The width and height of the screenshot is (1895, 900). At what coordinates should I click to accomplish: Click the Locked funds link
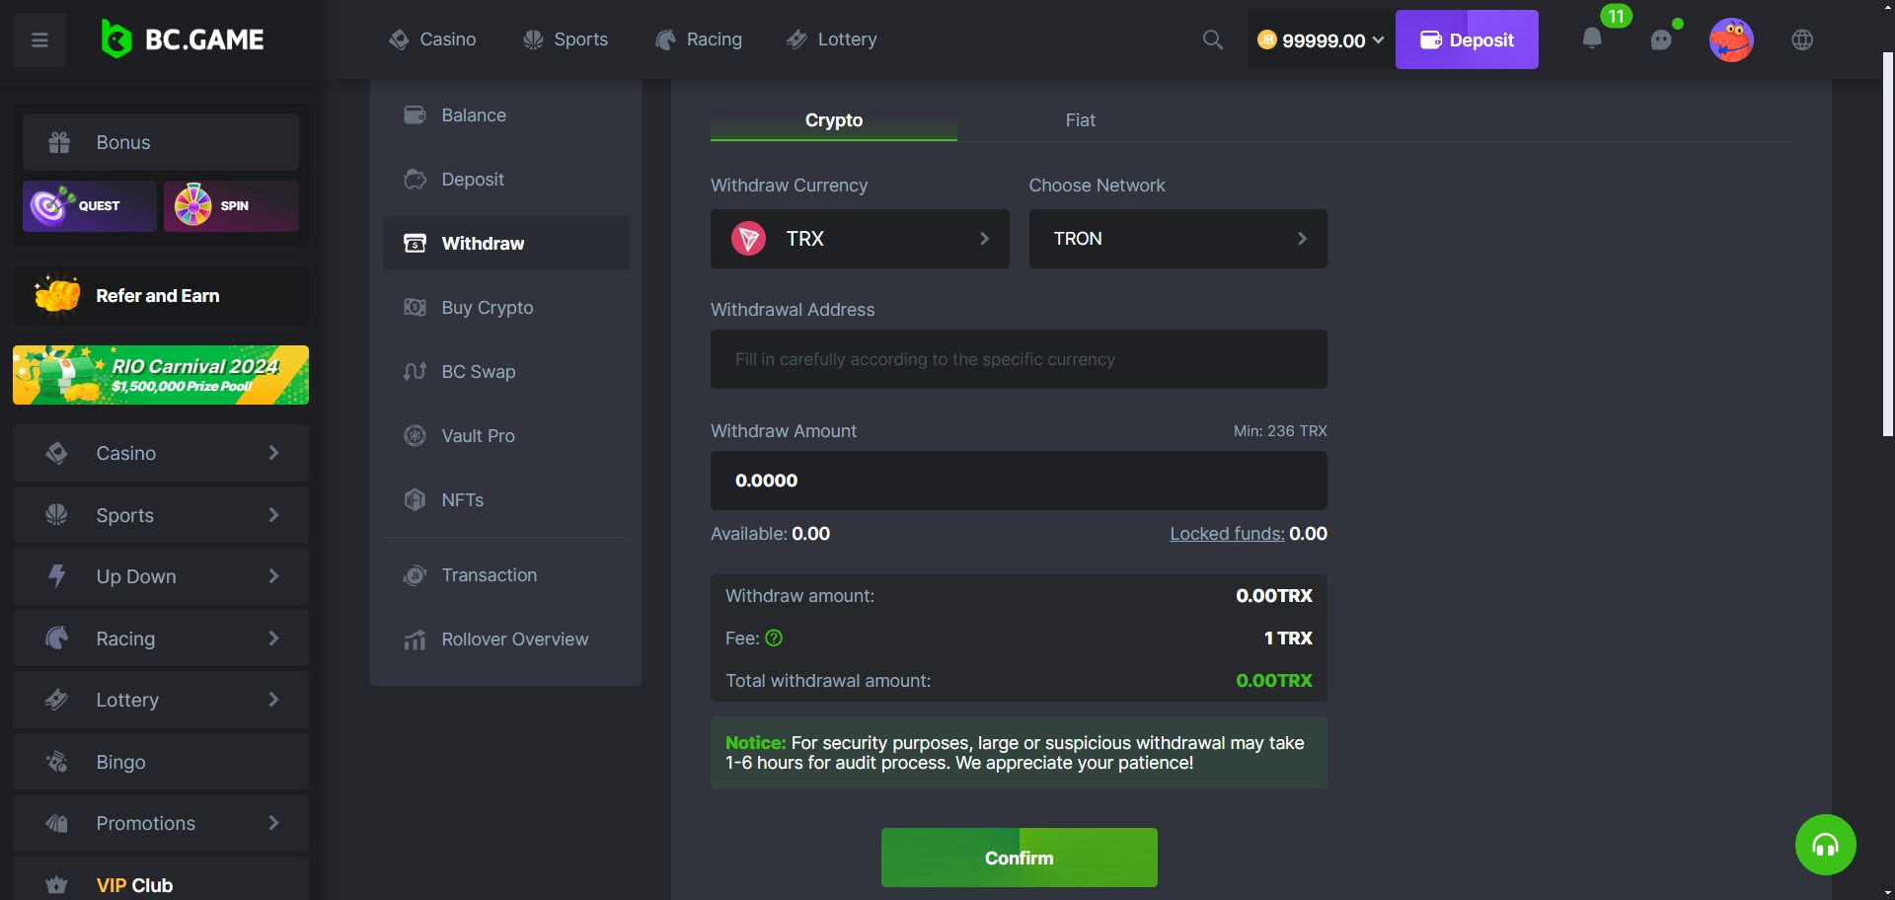click(x=1227, y=534)
